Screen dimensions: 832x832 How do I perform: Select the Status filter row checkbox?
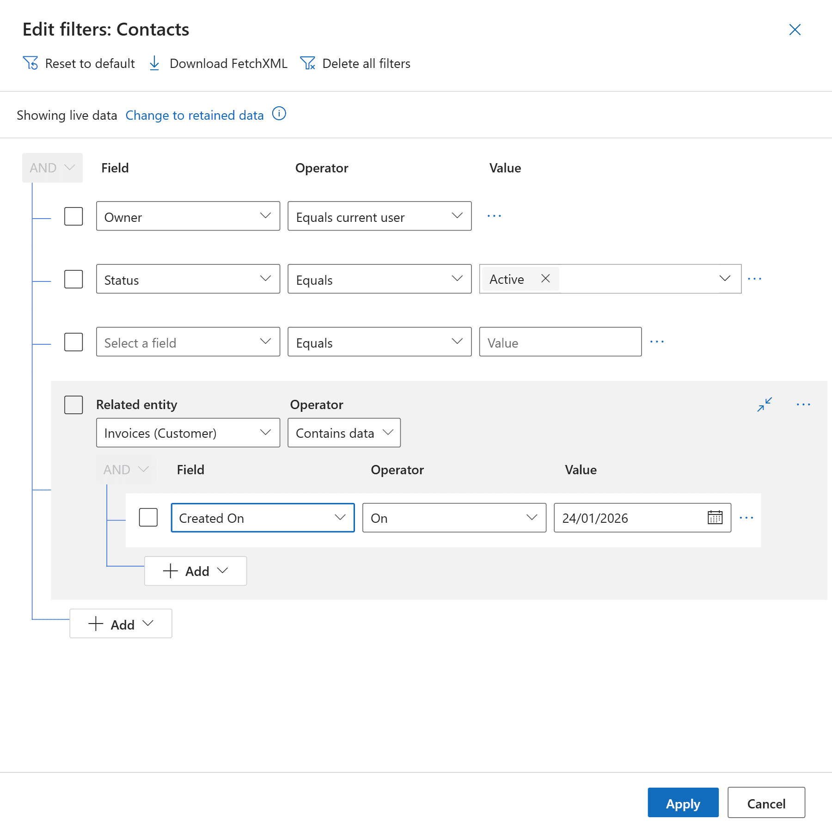coord(73,279)
